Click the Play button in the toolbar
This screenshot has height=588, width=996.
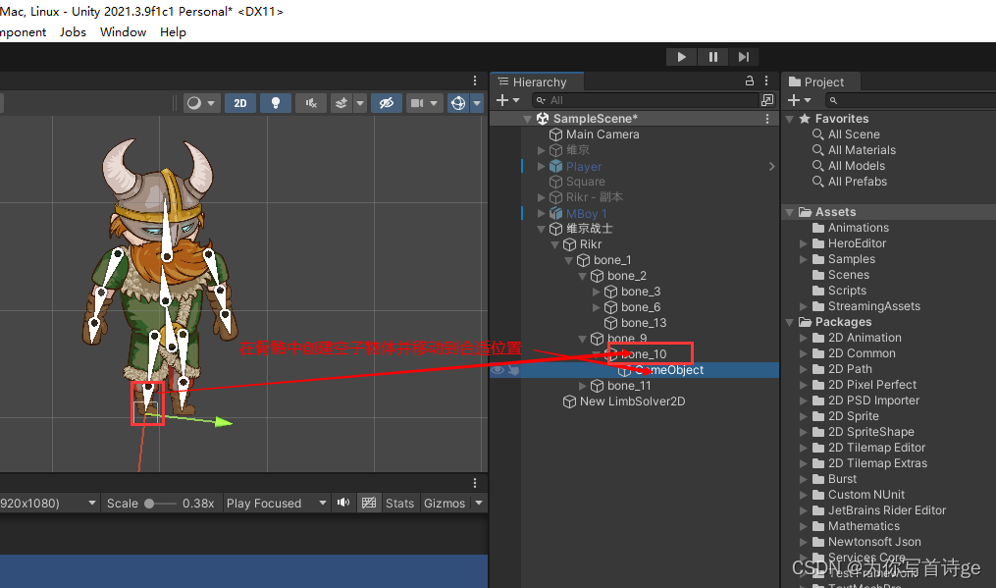[x=681, y=57]
